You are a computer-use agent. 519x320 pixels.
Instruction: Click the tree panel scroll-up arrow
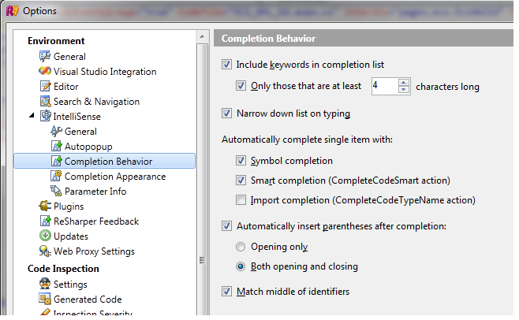tap(202, 36)
